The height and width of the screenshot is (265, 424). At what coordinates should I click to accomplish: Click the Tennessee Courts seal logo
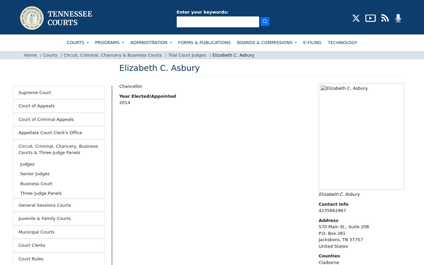click(x=32, y=18)
